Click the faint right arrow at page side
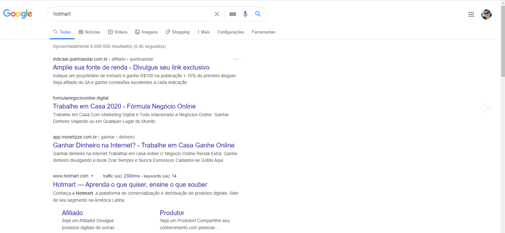 click(486, 108)
